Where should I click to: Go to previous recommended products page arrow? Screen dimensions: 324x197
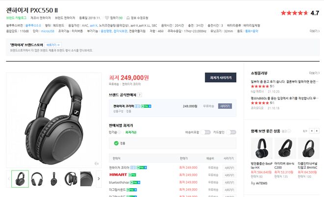pyautogui.click(x=312, y=131)
